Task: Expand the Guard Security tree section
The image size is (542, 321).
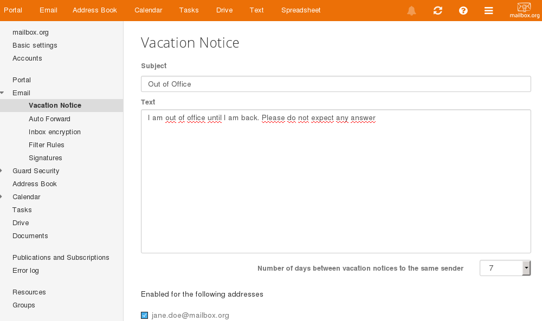Action: tap(2, 171)
